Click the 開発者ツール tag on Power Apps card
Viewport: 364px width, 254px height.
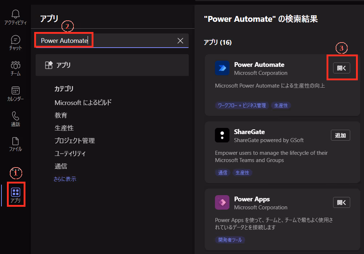tap(230, 240)
